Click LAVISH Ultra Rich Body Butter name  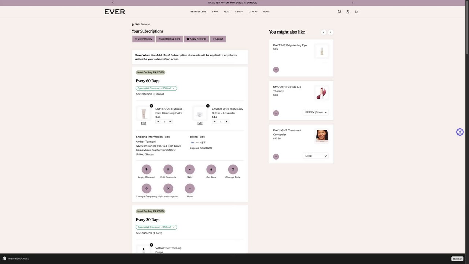(x=228, y=111)
